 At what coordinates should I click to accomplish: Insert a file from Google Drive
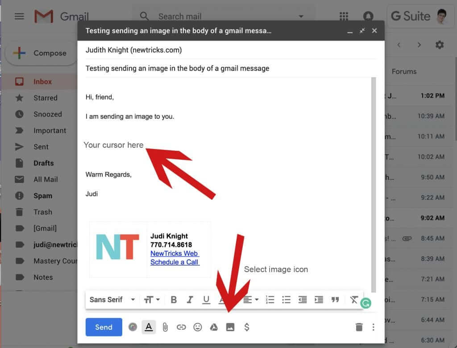(214, 327)
